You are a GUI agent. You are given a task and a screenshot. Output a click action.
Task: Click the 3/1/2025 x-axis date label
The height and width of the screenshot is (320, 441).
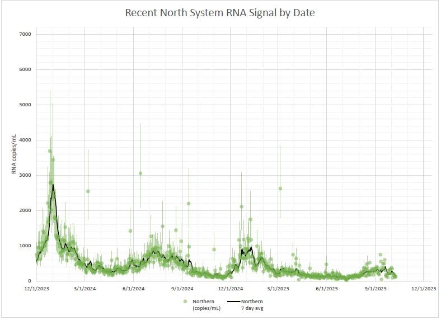279,289
